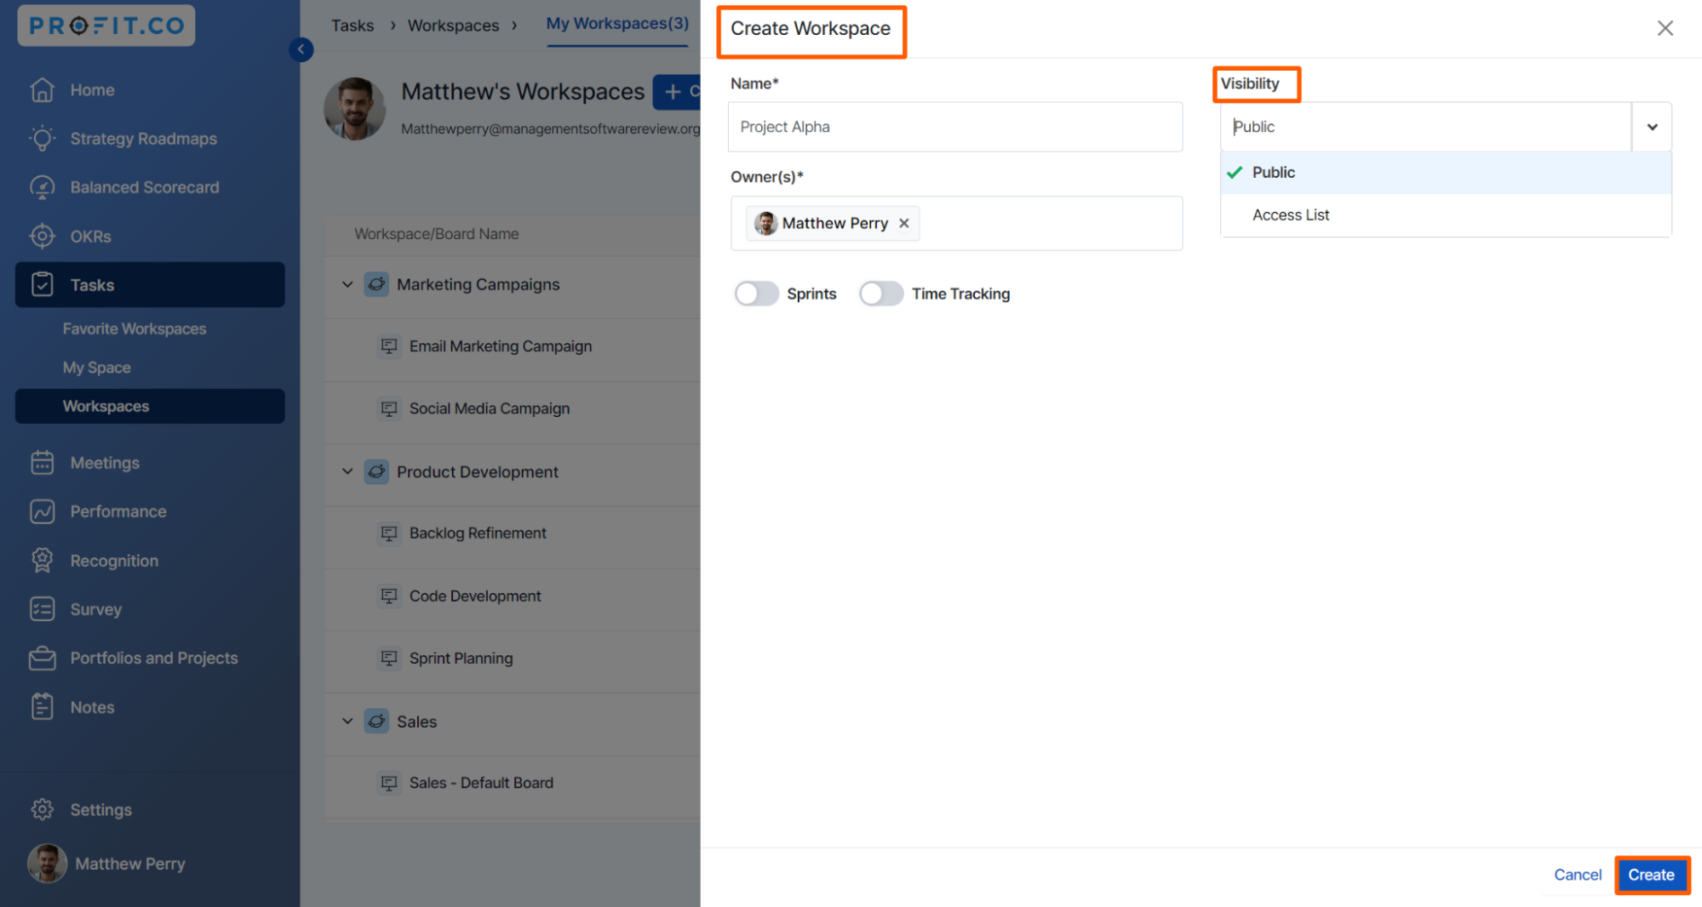The width and height of the screenshot is (1702, 907).
Task: Open the Code Development board
Action: 474,596
